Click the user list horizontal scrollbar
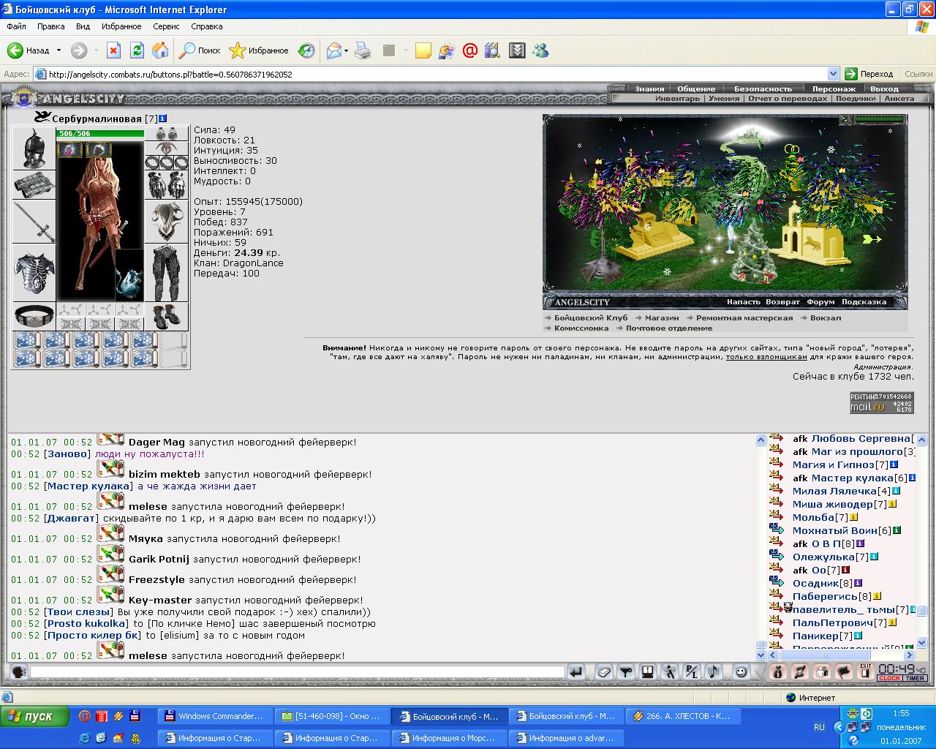The height and width of the screenshot is (749, 936). point(841,655)
